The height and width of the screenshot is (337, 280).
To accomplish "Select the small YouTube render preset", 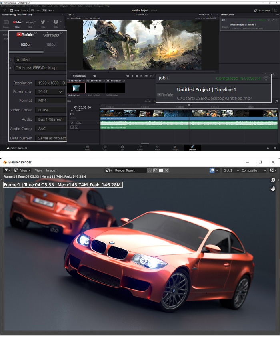I will click(17, 22).
